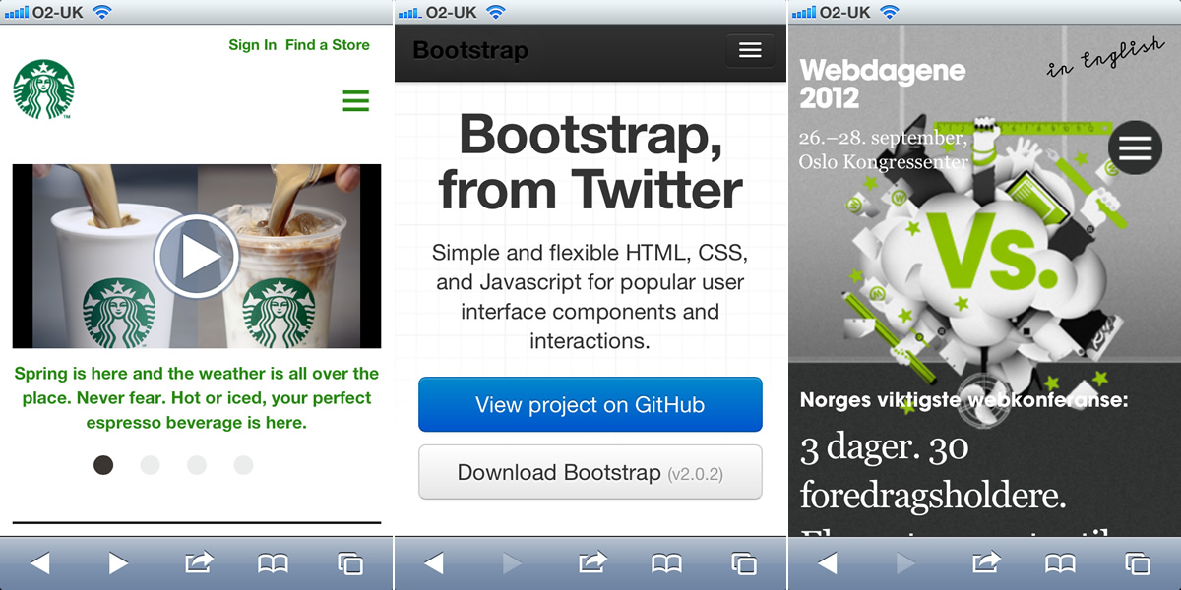Go forward in the Starbucks Safari toolbar
Viewport: 1181px width, 590px height.
point(118,563)
